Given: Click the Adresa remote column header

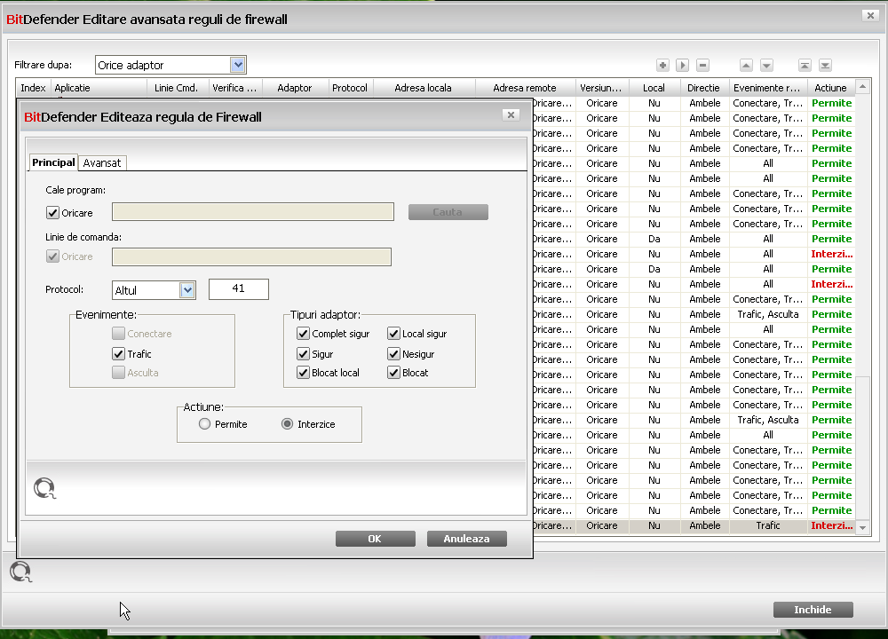Looking at the screenshot, I should click(525, 88).
